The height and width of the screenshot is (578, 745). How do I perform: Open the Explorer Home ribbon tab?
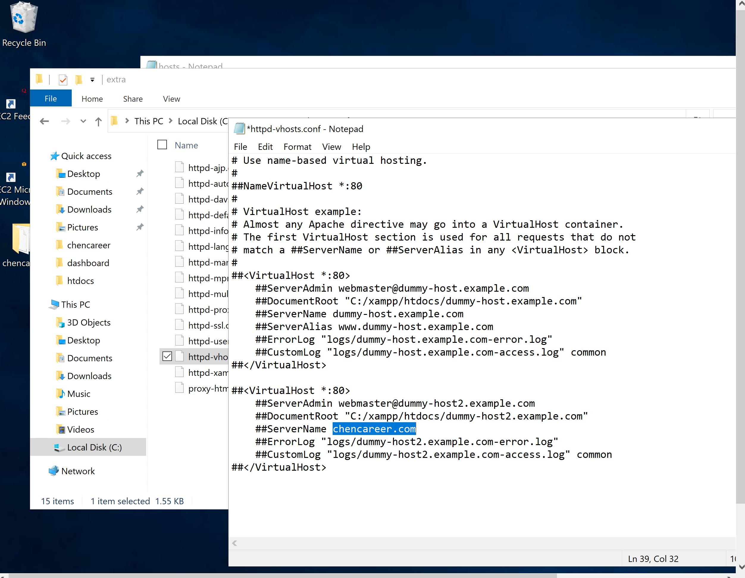coord(92,99)
